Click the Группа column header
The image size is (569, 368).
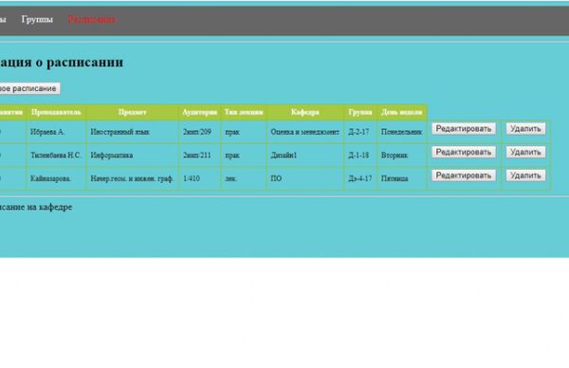tap(360, 112)
